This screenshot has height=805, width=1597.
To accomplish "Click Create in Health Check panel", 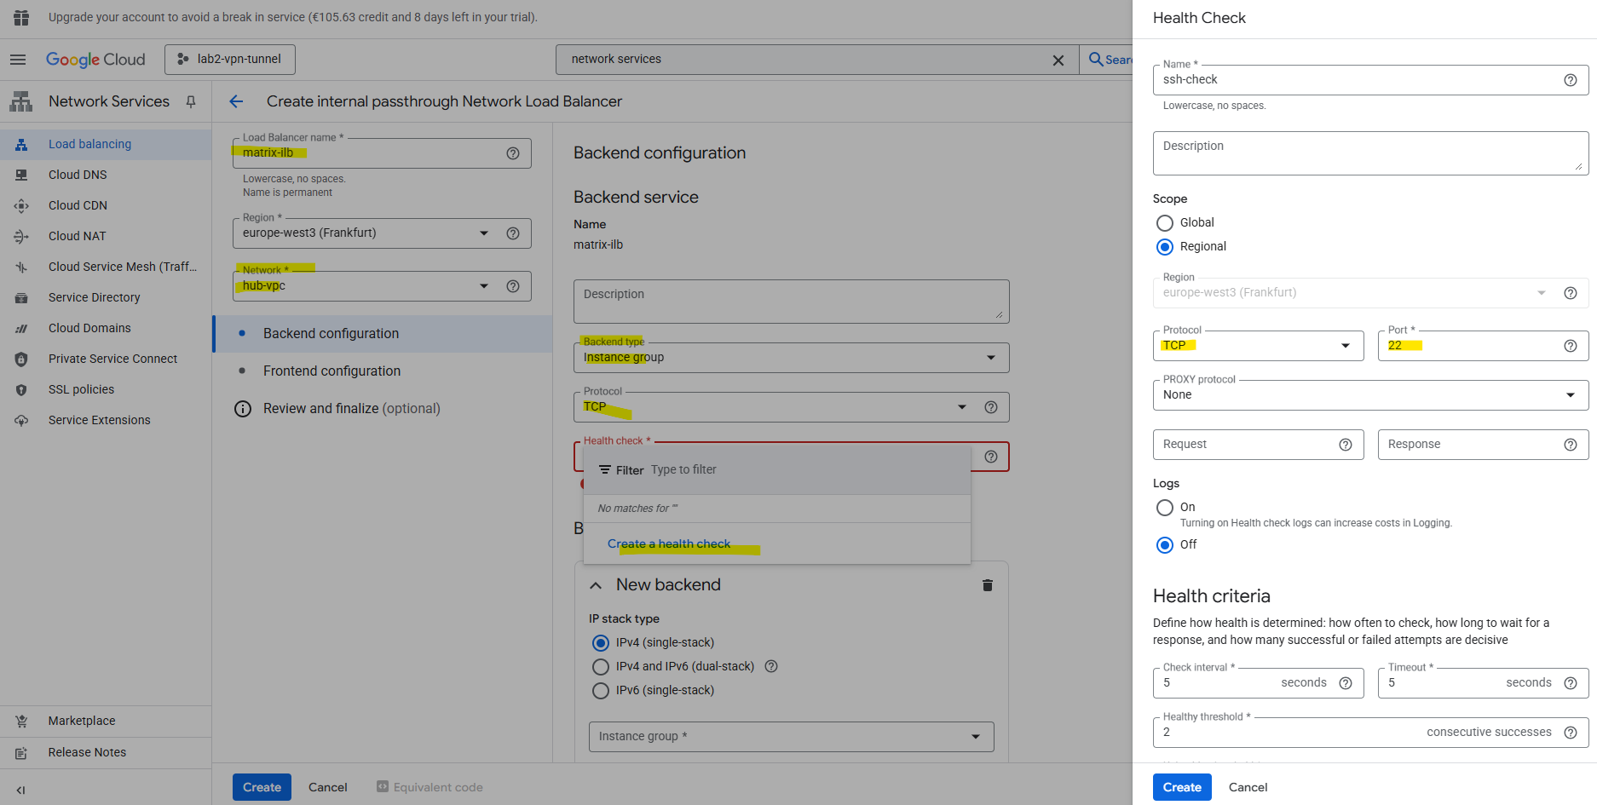I will tap(1181, 787).
